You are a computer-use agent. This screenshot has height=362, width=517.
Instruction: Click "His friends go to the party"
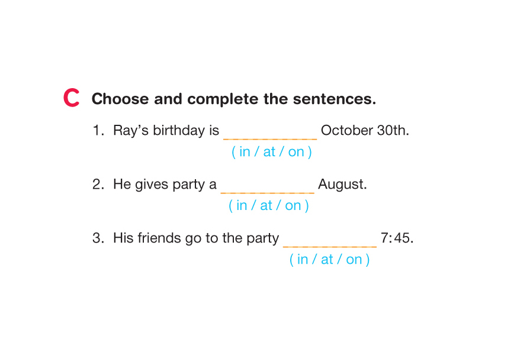[195, 238]
